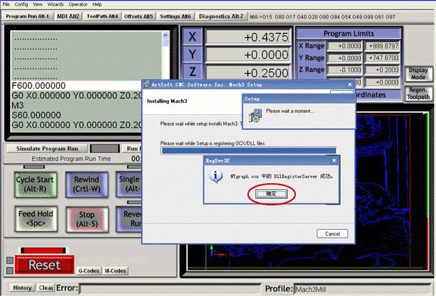Click the Mach3 Setup title bar icon
The width and height of the screenshot is (436, 296).
(x=146, y=85)
